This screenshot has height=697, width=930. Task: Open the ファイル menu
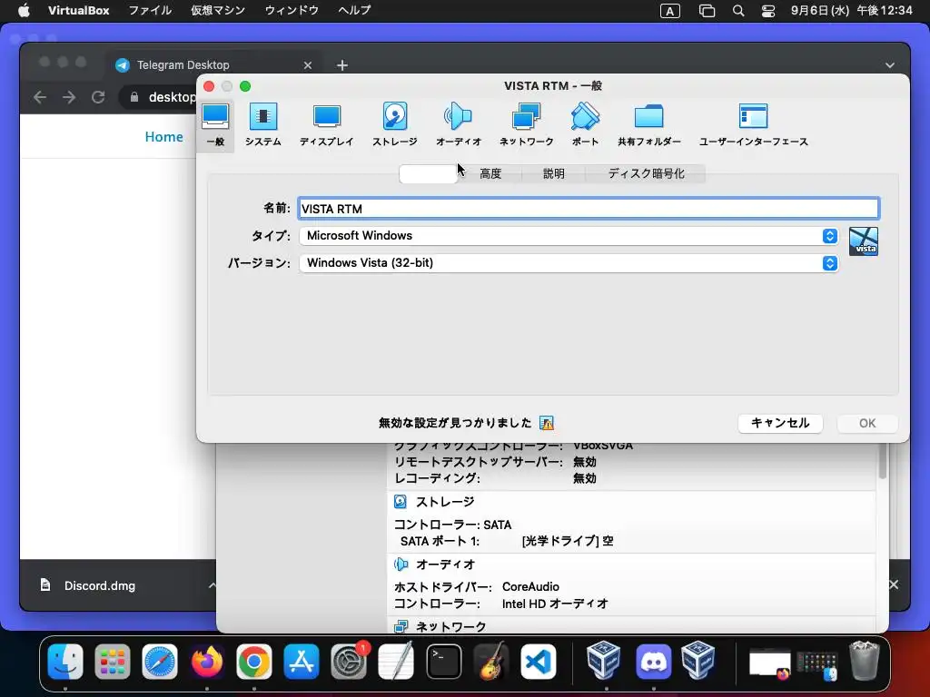(150, 10)
